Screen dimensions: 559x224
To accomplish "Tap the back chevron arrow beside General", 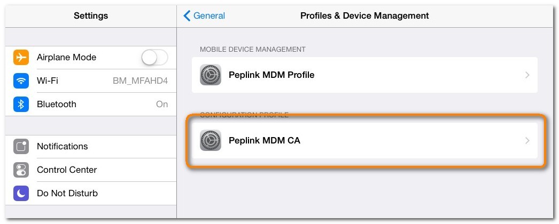I will [187, 16].
